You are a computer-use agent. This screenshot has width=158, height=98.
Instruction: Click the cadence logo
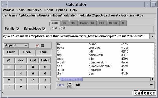point(145,93)
